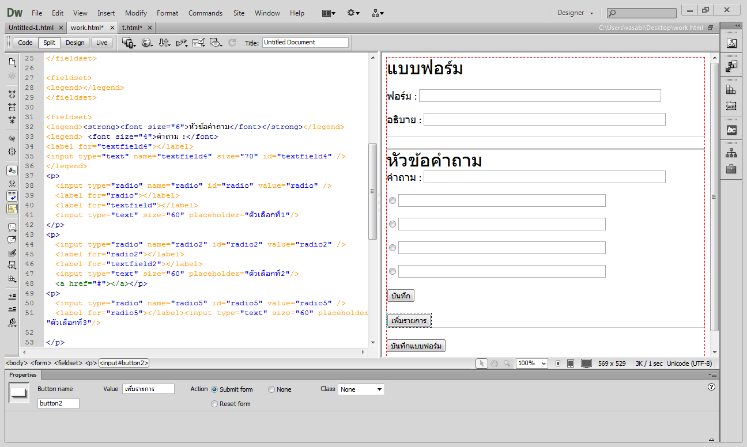Click Apply Comment icon

(x=12, y=228)
